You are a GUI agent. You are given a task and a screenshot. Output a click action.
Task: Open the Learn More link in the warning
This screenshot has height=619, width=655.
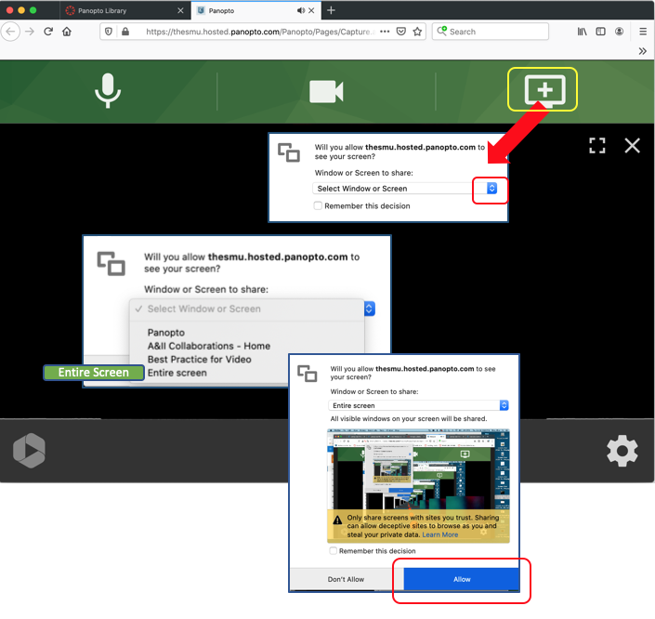click(x=439, y=534)
